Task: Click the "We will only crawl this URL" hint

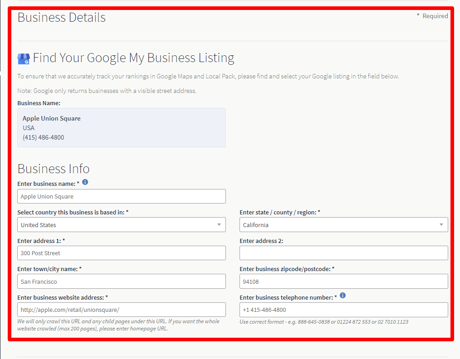Action: [x=118, y=325]
